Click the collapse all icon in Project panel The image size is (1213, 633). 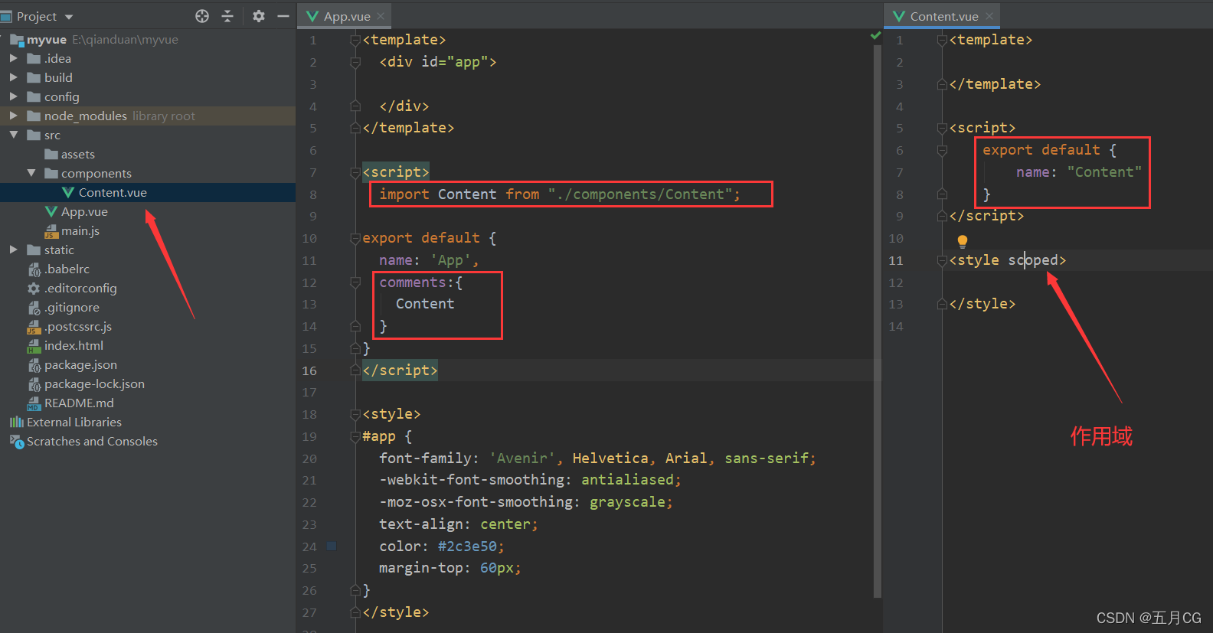(x=227, y=16)
